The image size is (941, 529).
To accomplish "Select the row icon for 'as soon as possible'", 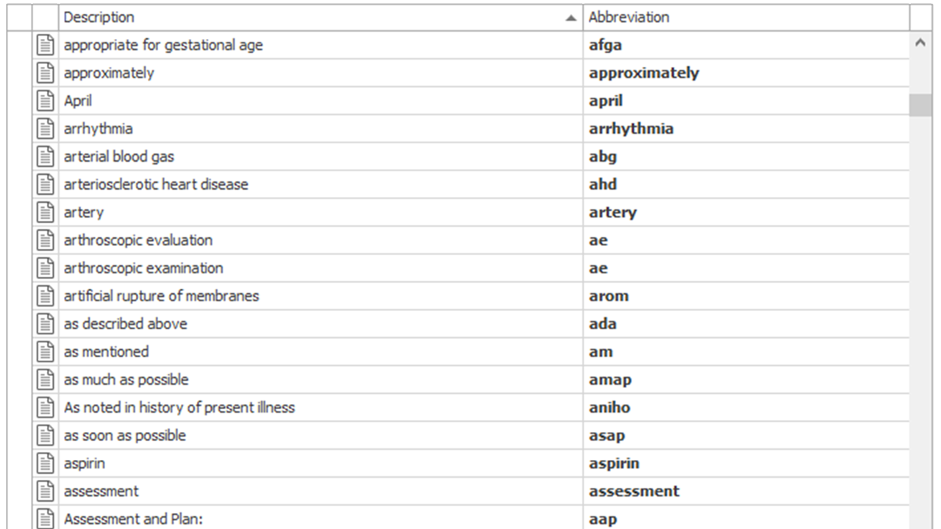I will click(x=46, y=436).
